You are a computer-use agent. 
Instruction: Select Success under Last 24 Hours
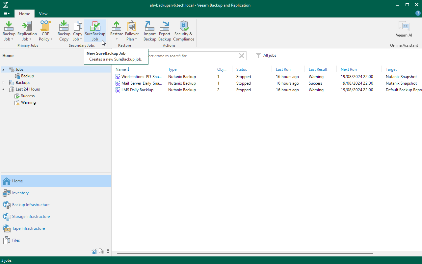28,96
